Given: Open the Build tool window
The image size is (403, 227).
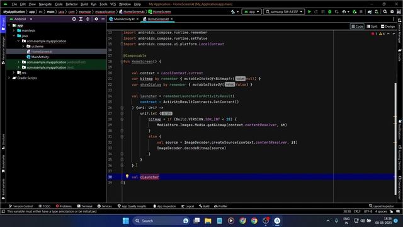Looking at the screenshot, I should [x=204, y=206].
